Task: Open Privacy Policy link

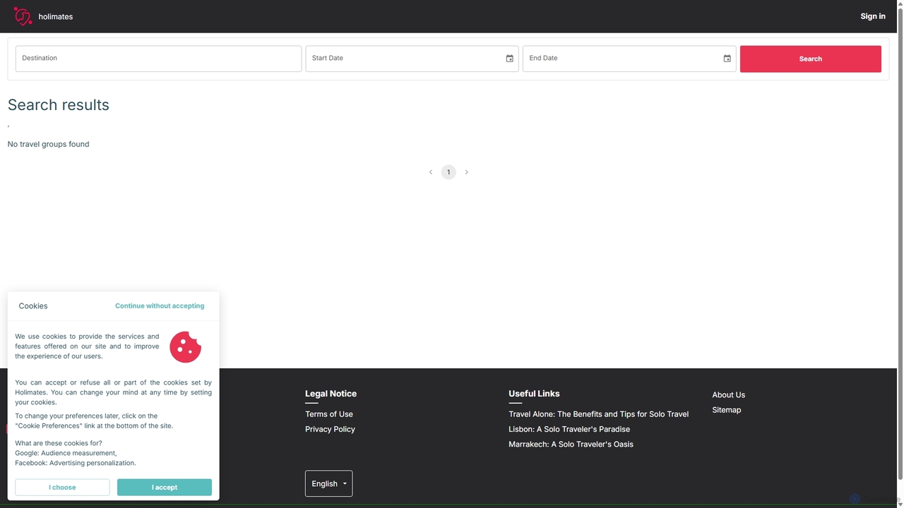Action: click(x=330, y=429)
